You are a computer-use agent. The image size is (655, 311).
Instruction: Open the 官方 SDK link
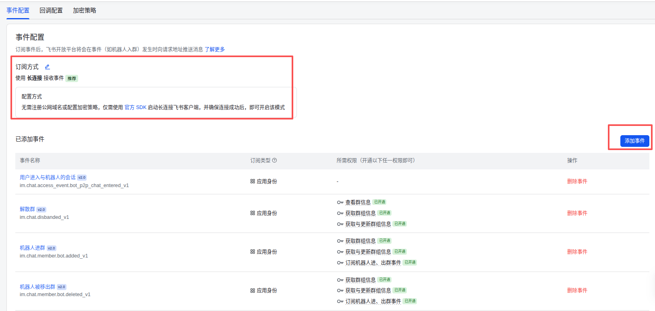(135, 107)
